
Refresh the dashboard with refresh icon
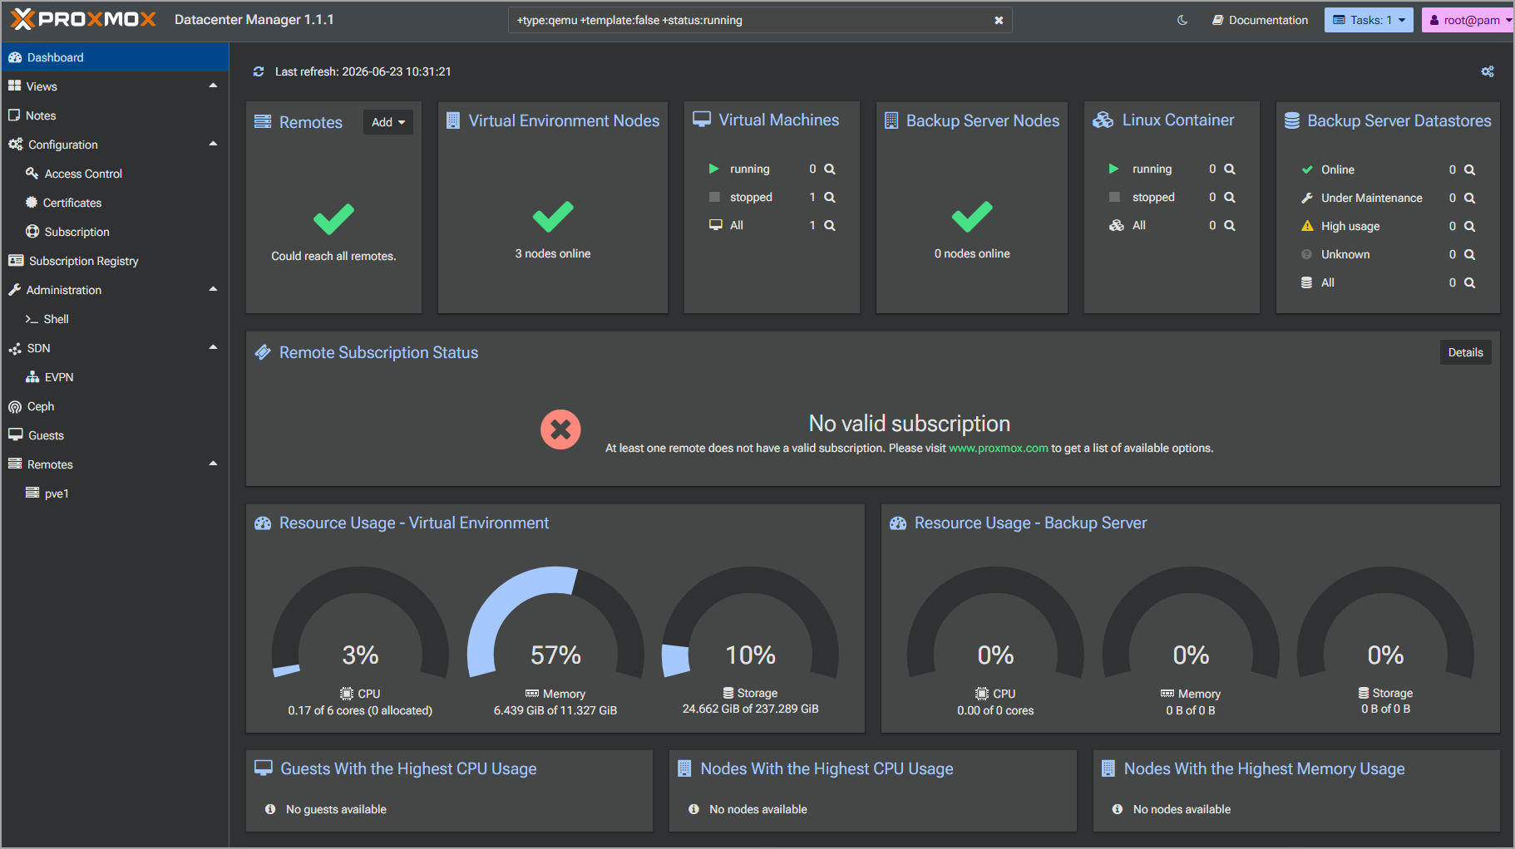point(259,71)
